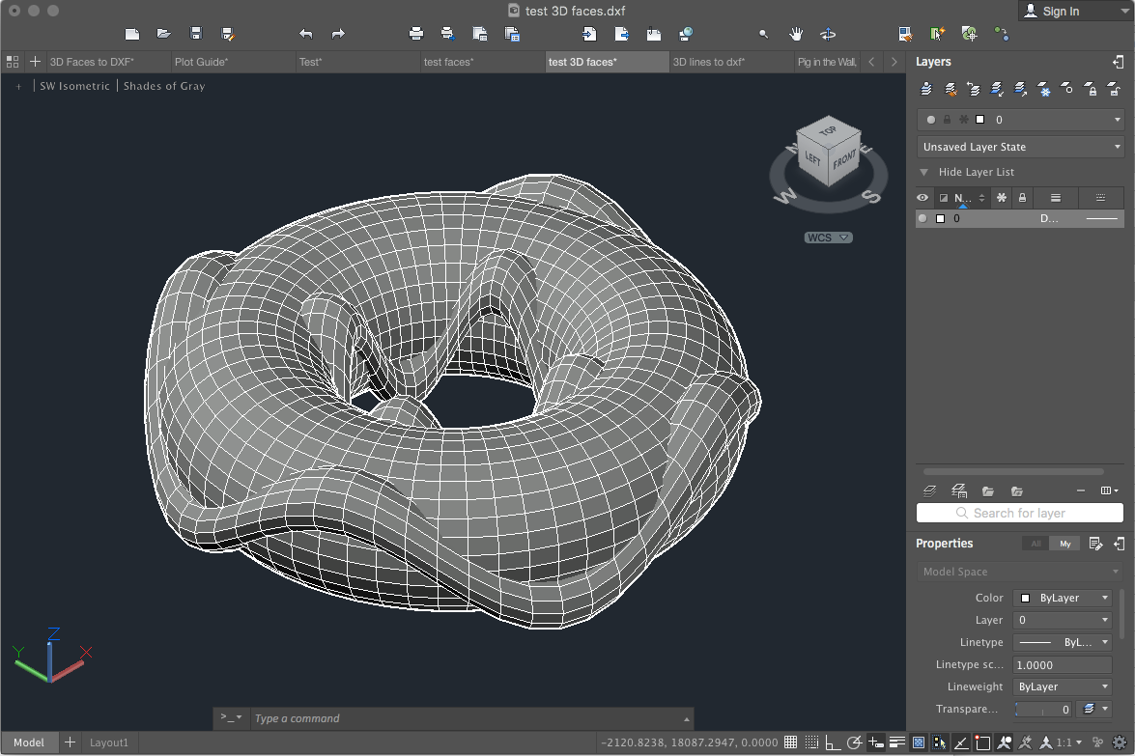Switch to the Plot Guide* tab
The width and height of the screenshot is (1135, 756).
click(x=201, y=62)
